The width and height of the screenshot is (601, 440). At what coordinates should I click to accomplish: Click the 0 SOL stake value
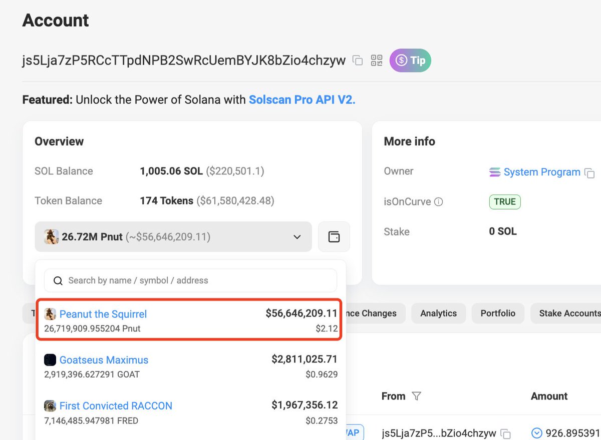(503, 231)
